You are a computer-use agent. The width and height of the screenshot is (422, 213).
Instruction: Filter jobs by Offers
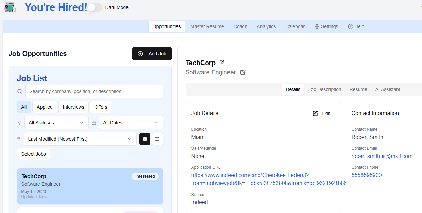click(101, 107)
